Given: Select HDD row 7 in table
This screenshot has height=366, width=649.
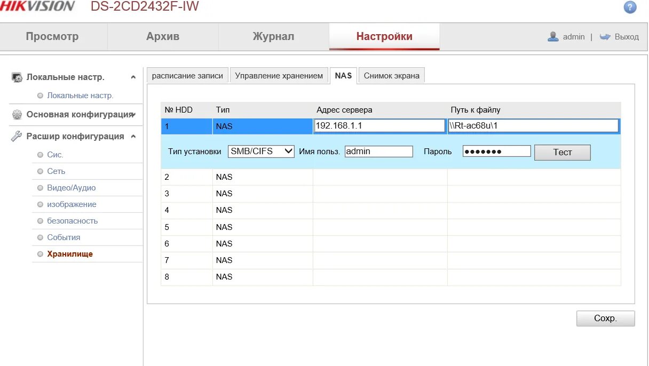Looking at the screenshot, I should pyautogui.click(x=391, y=260).
